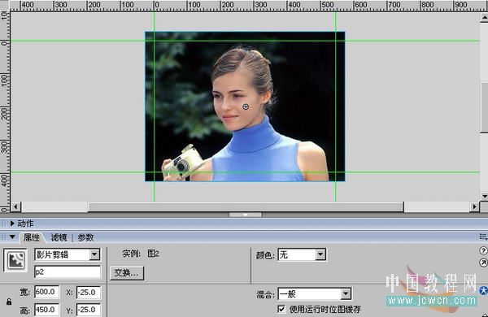This screenshot has width=488, height=317.
Task: Click the vertical scrollbar up arrow
Action: 484,18
